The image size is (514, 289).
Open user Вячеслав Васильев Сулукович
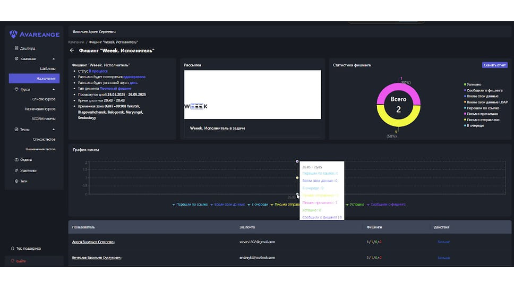tap(97, 258)
